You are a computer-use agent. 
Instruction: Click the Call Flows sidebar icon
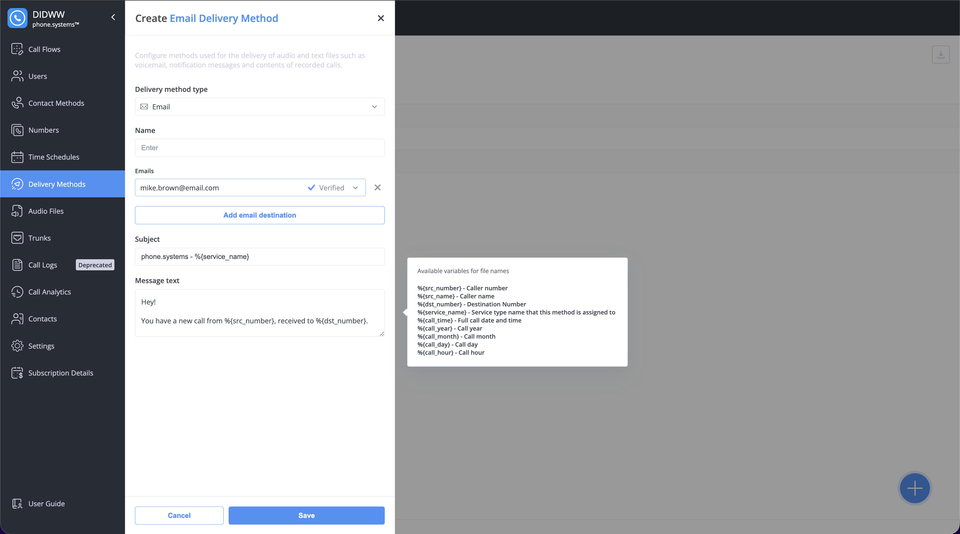[17, 49]
